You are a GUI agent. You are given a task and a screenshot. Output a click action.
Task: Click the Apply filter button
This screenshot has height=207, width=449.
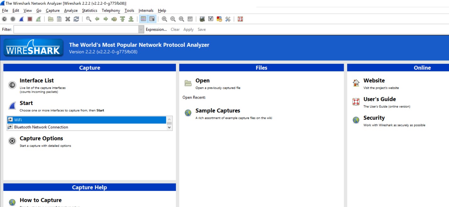[189, 29]
